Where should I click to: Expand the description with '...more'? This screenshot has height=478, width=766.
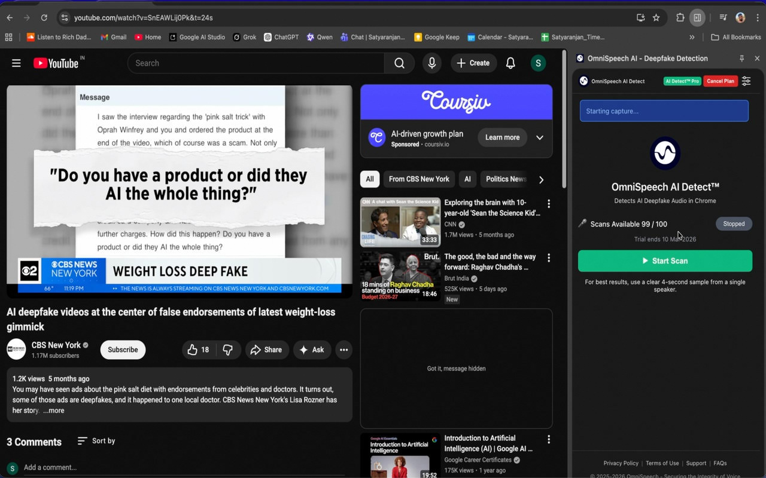pos(53,410)
